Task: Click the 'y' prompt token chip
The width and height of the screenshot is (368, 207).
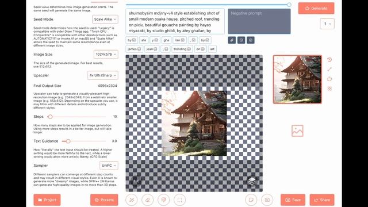Action: point(155,40)
